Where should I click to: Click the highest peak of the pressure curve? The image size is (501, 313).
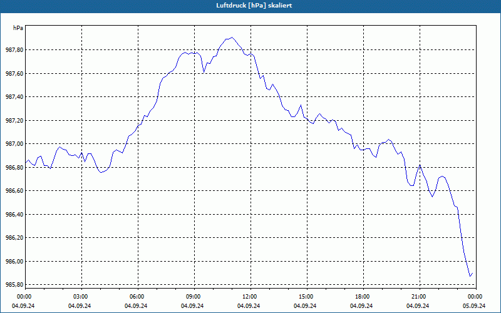tap(232, 38)
